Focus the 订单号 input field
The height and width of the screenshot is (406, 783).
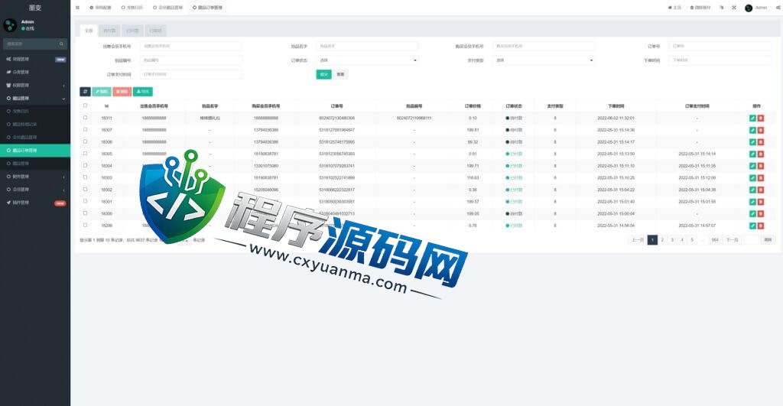point(720,46)
